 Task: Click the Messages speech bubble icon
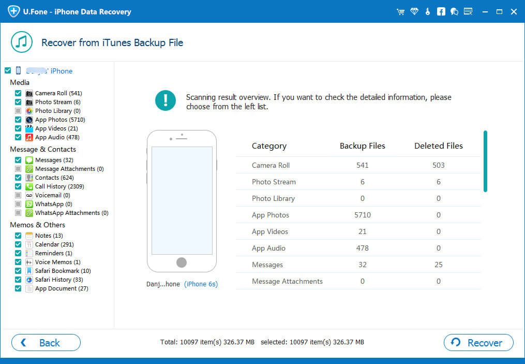(x=29, y=160)
